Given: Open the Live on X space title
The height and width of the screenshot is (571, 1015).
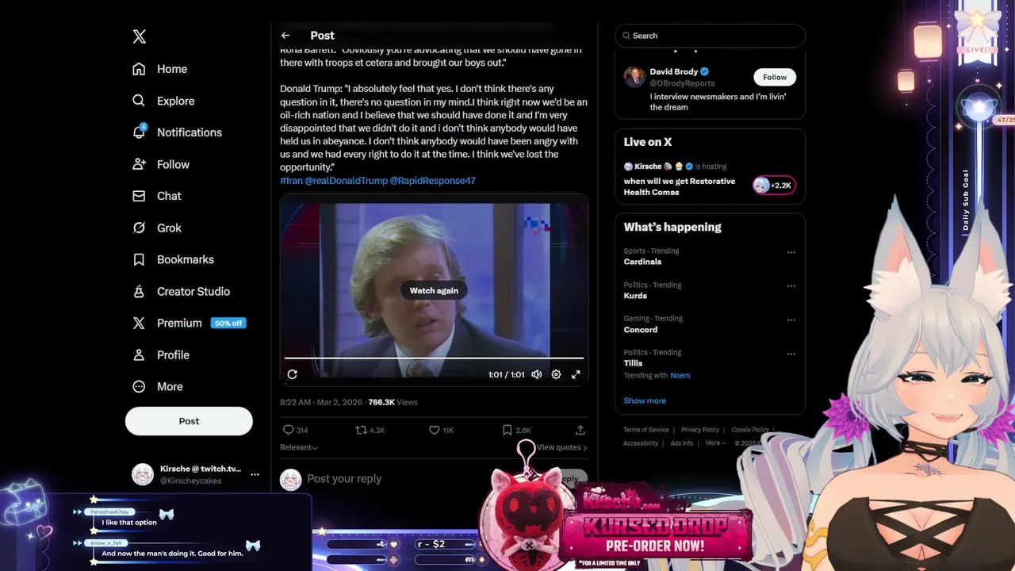Looking at the screenshot, I should tap(680, 186).
